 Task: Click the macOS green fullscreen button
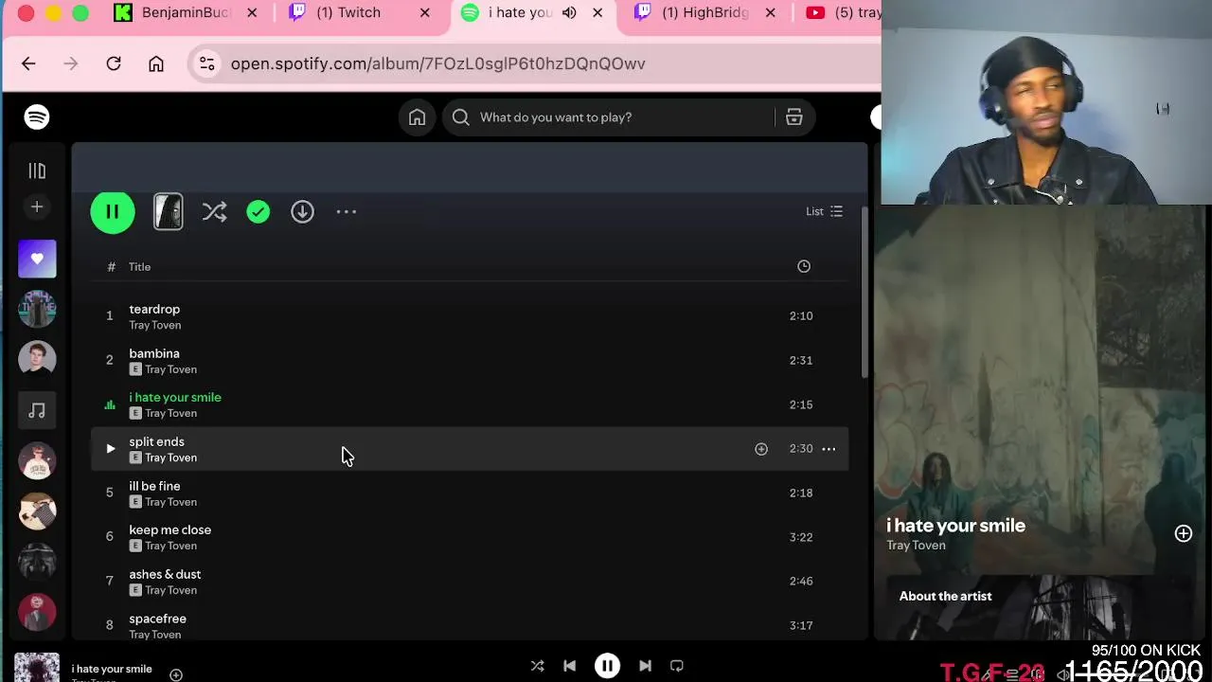point(80,12)
